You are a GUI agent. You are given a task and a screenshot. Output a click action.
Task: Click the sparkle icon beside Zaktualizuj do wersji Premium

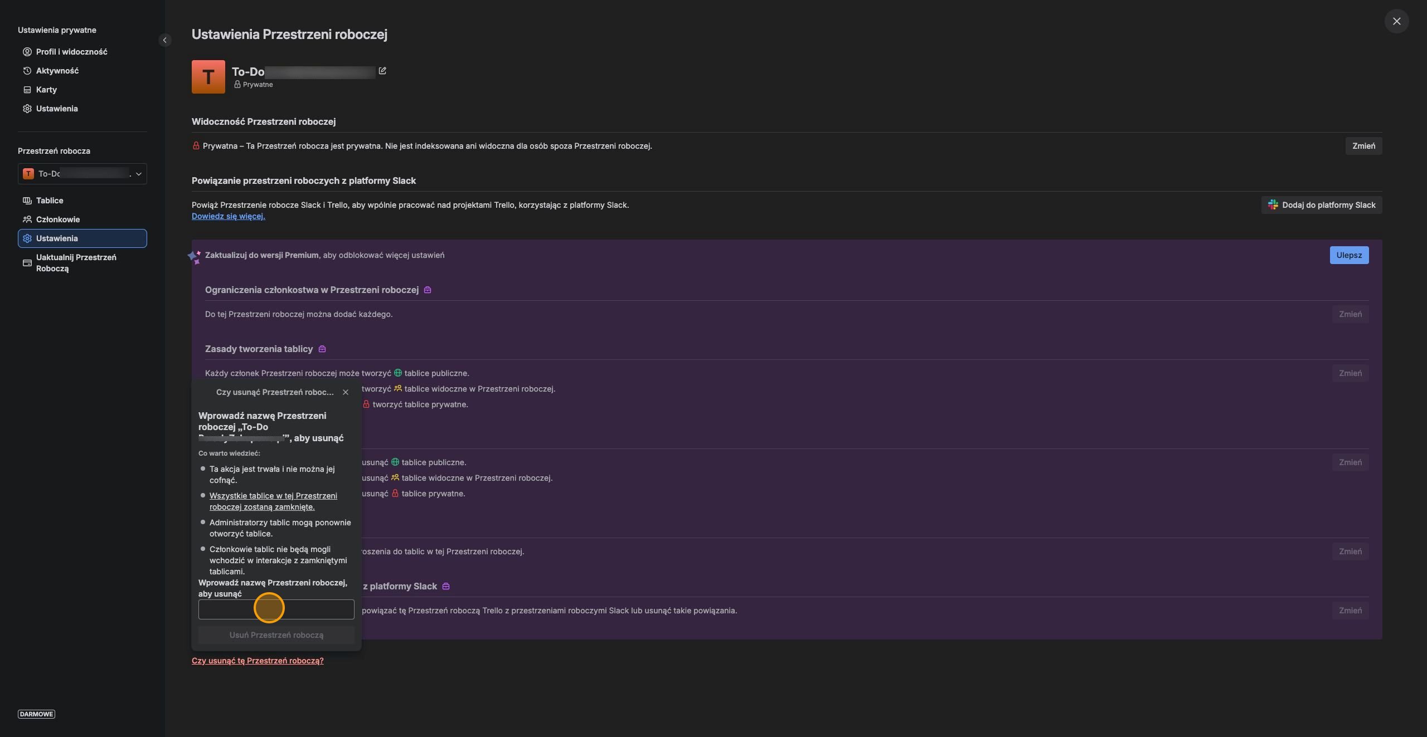click(194, 256)
